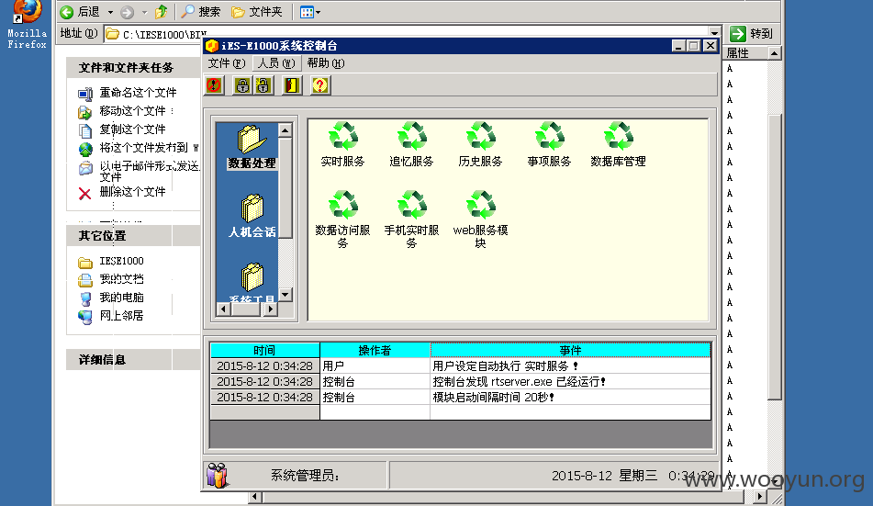Open the 后退 history dropdown arrow
Image resolution: width=873 pixels, height=506 pixels.
110,12
